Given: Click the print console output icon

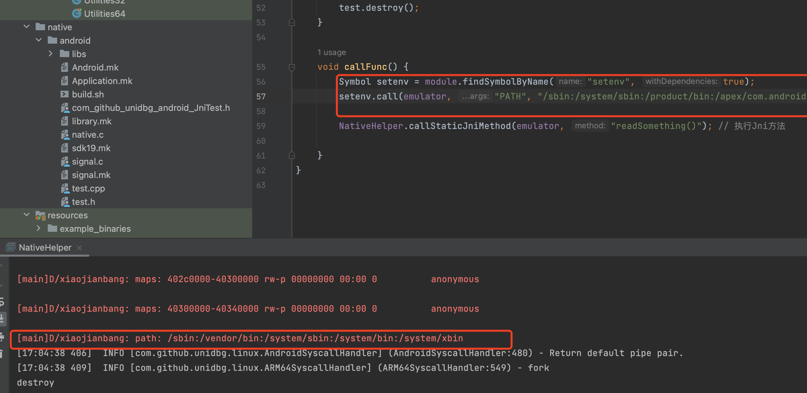Looking at the screenshot, I should point(2,337).
